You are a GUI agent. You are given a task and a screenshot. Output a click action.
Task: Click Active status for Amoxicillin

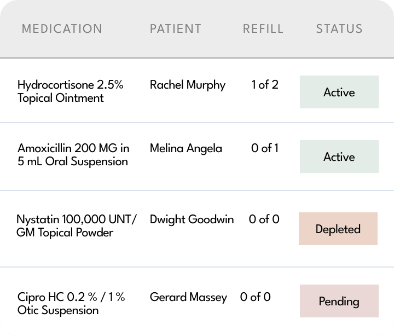[x=339, y=157]
